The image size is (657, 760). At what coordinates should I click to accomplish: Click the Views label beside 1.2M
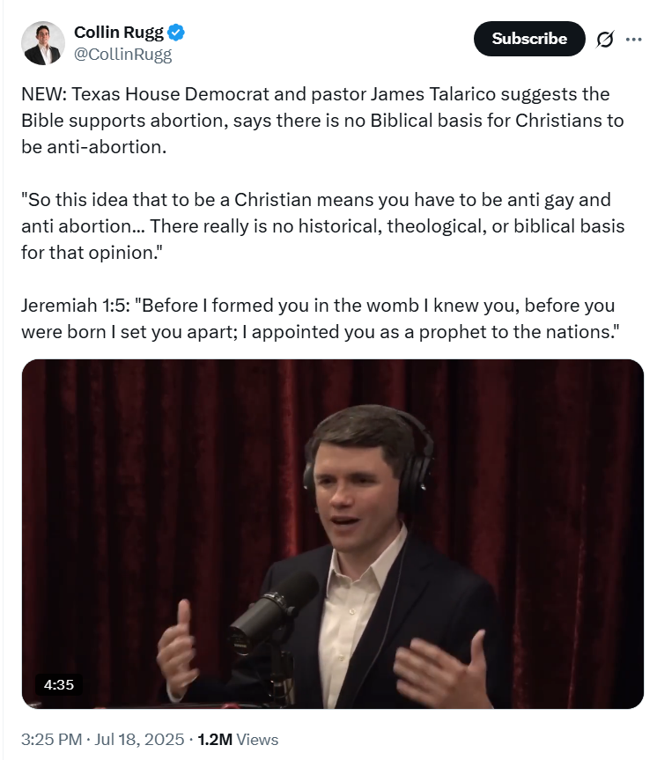[x=257, y=740]
